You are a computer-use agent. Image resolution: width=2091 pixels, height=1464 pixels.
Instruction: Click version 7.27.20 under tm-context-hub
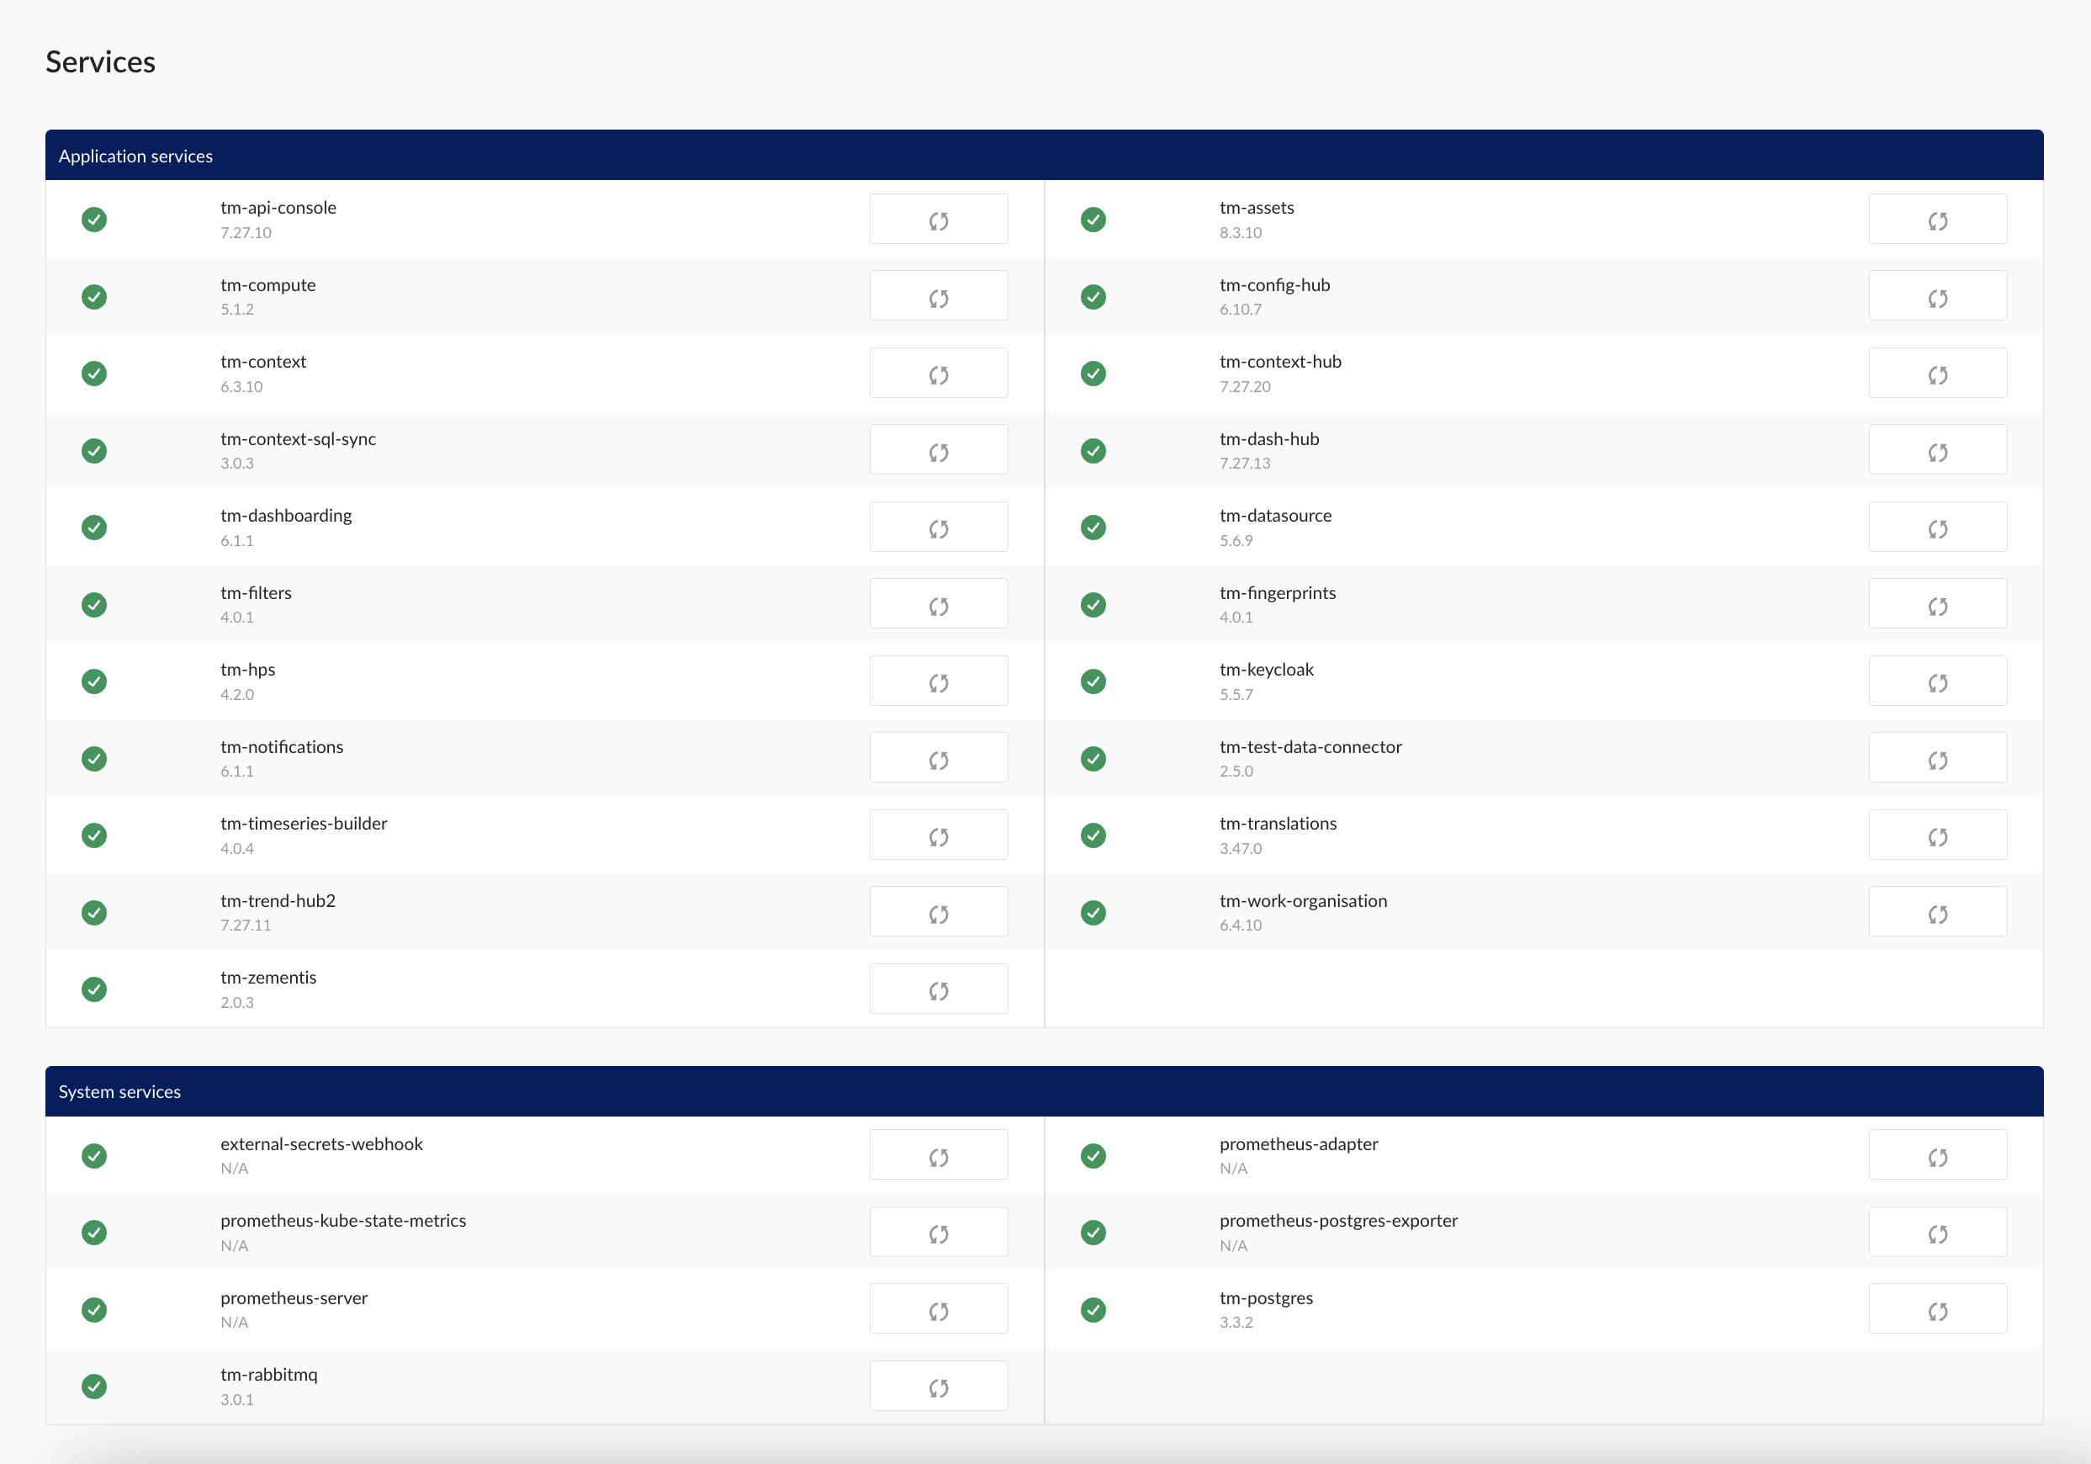tap(1244, 386)
